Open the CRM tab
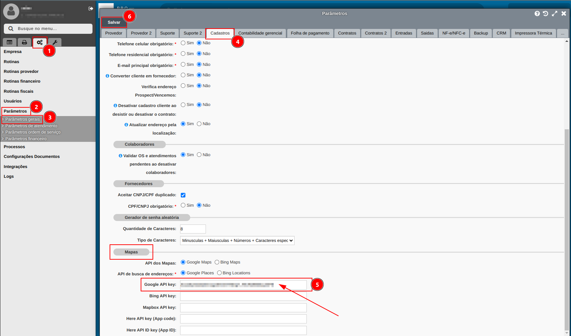Screen dimensions: 571x336 click(501, 33)
